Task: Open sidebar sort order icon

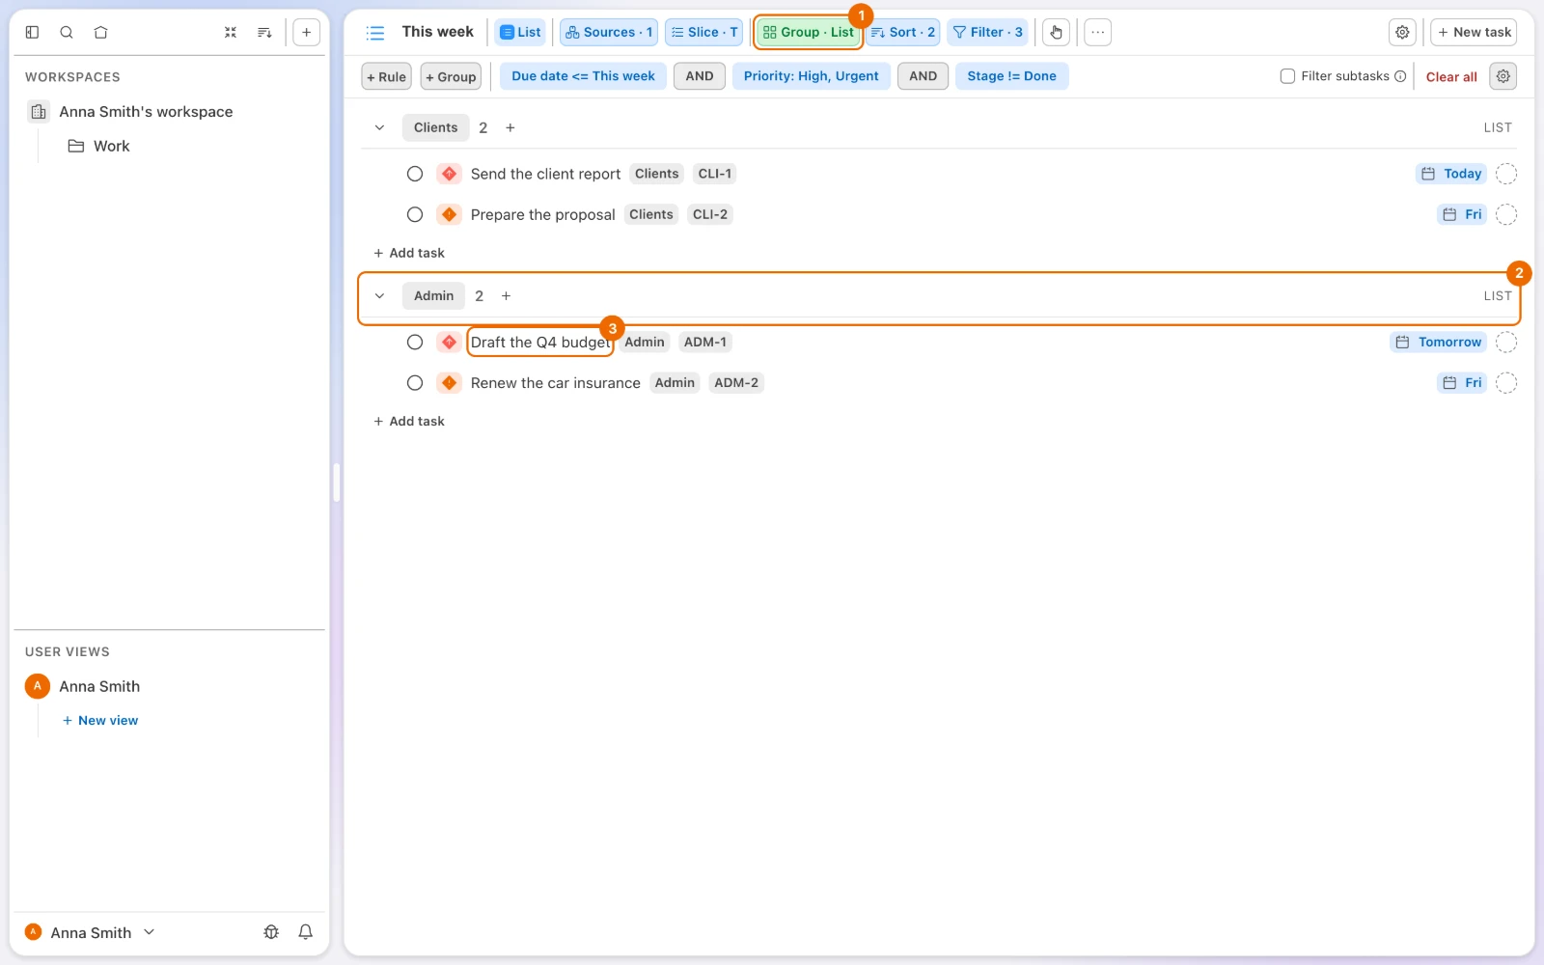Action: pos(264,32)
